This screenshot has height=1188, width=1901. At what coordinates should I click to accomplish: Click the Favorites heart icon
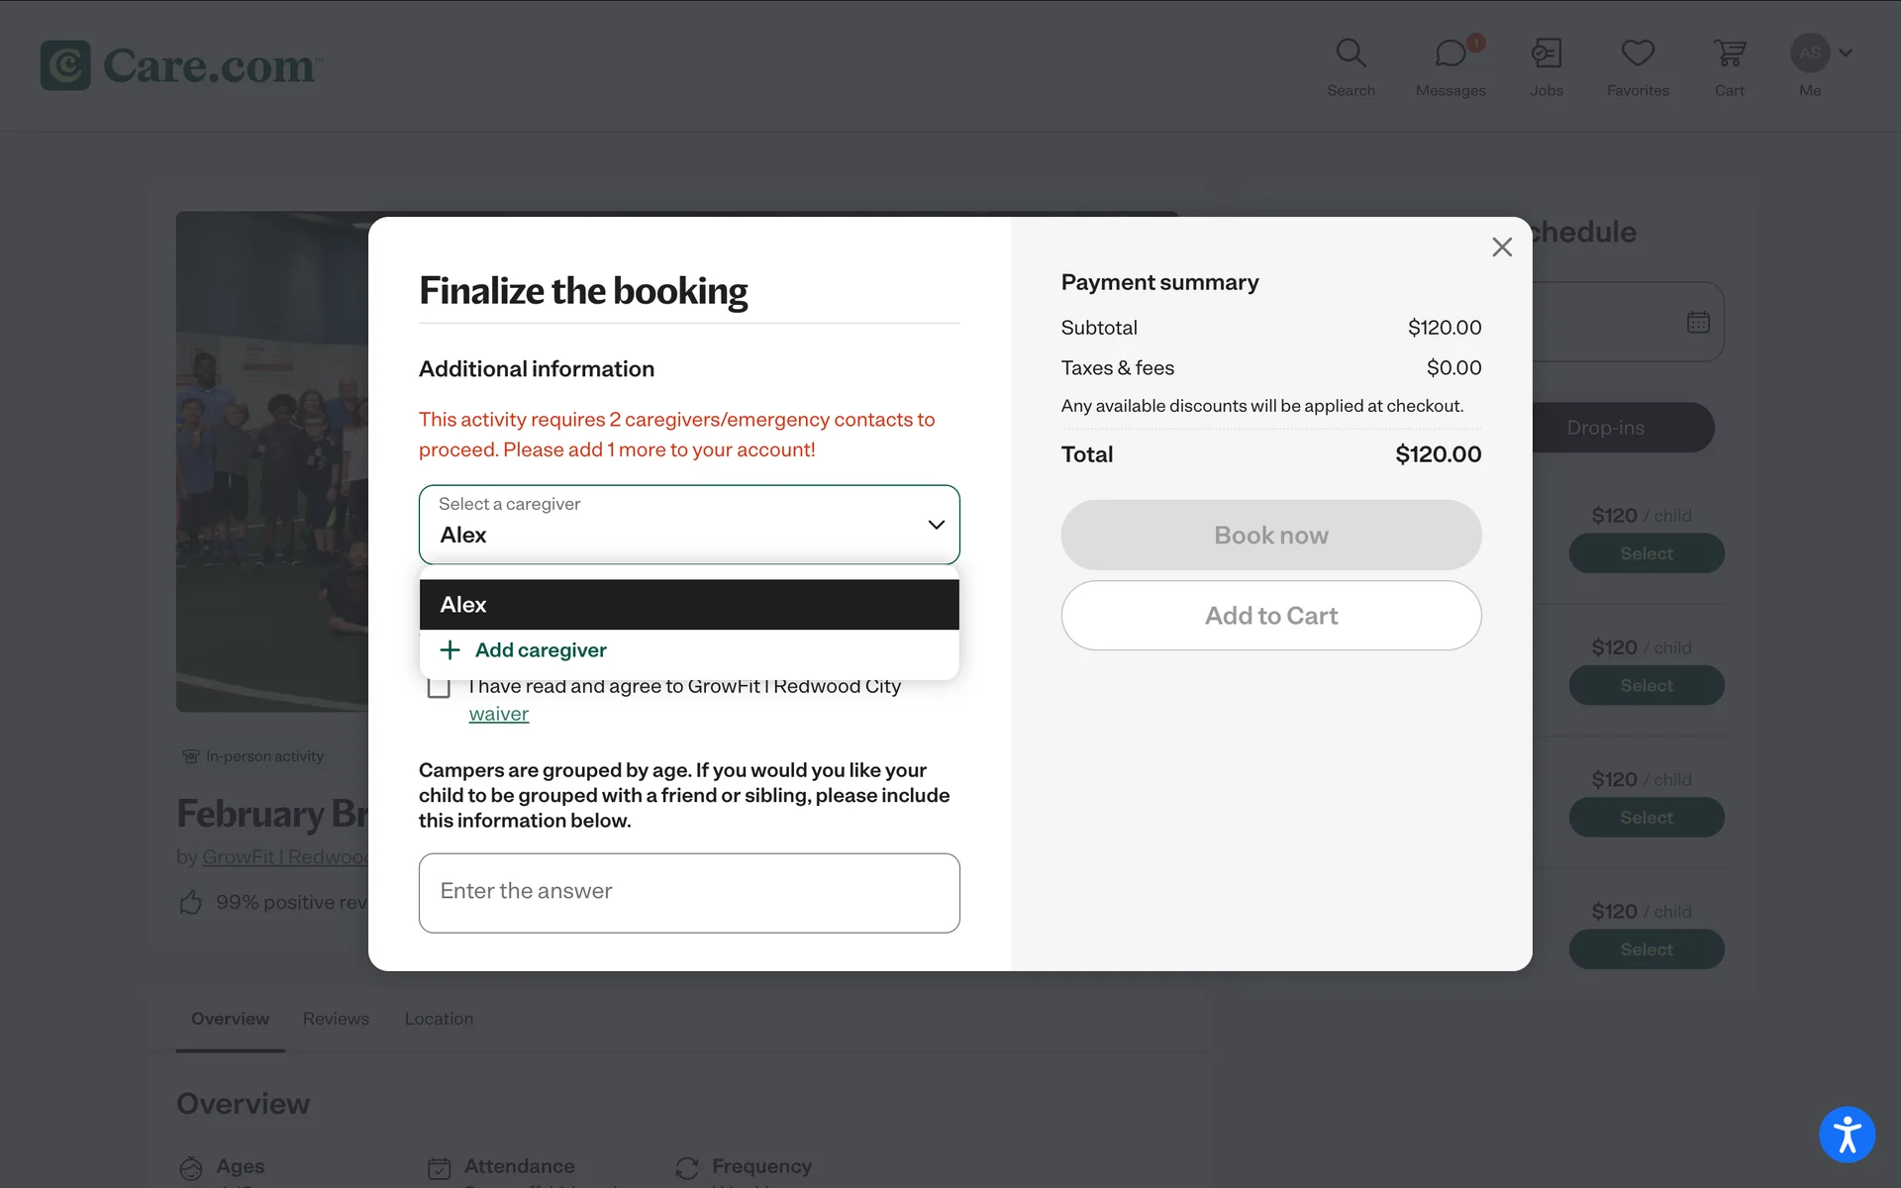[x=1638, y=53]
